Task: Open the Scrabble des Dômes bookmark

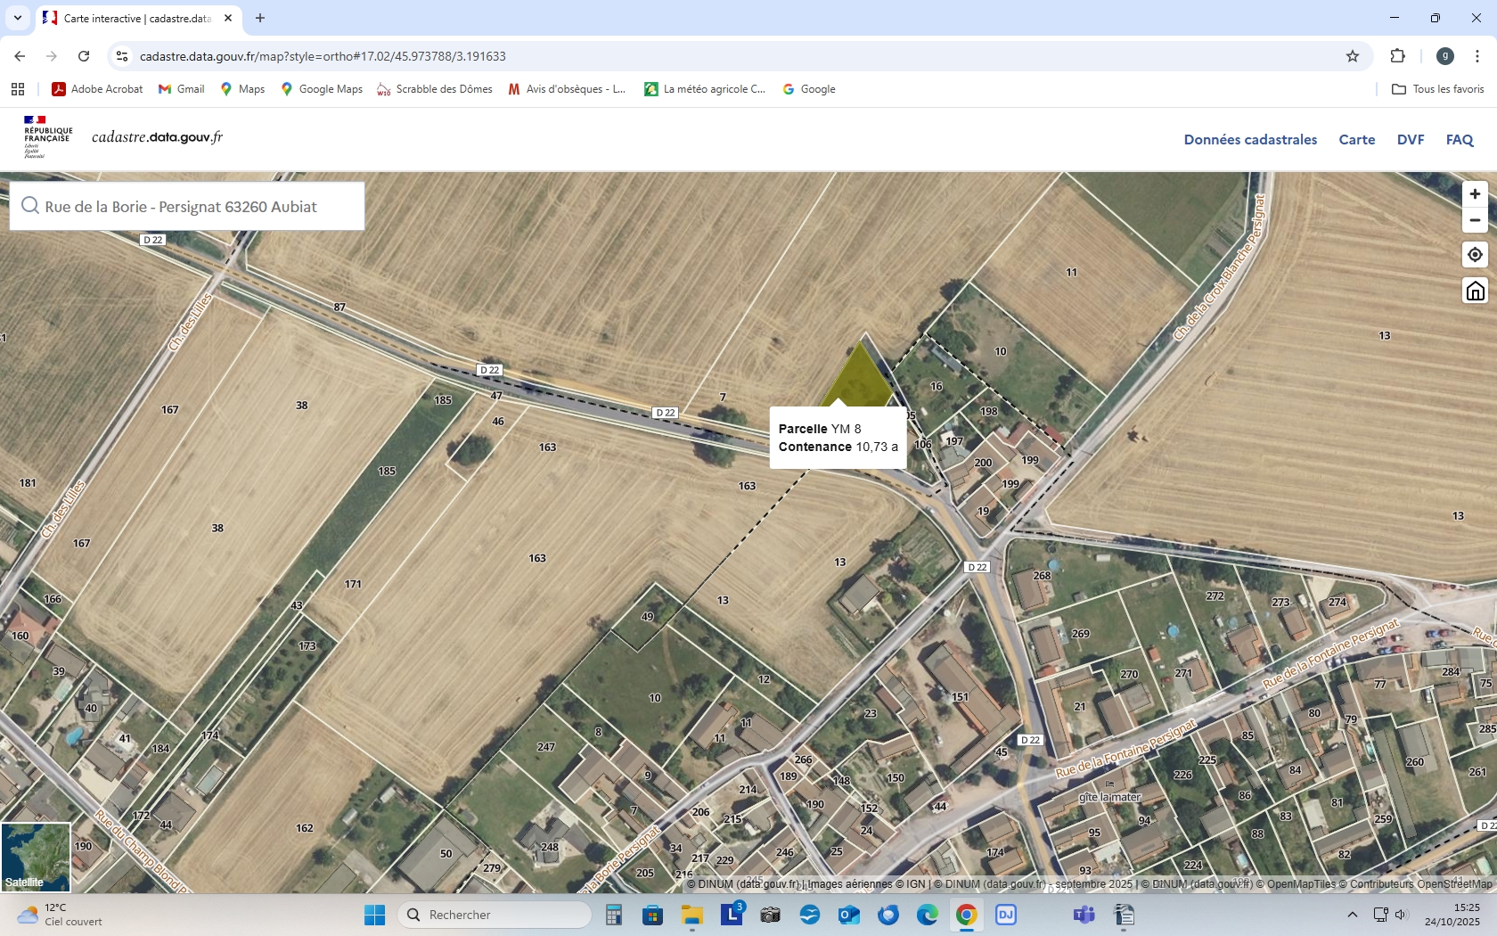Action: pos(435,89)
